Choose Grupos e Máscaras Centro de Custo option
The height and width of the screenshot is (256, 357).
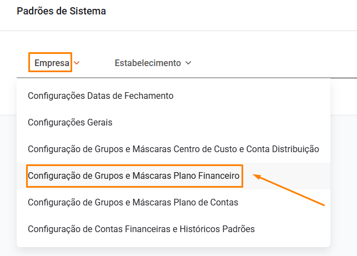click(173, 149)
